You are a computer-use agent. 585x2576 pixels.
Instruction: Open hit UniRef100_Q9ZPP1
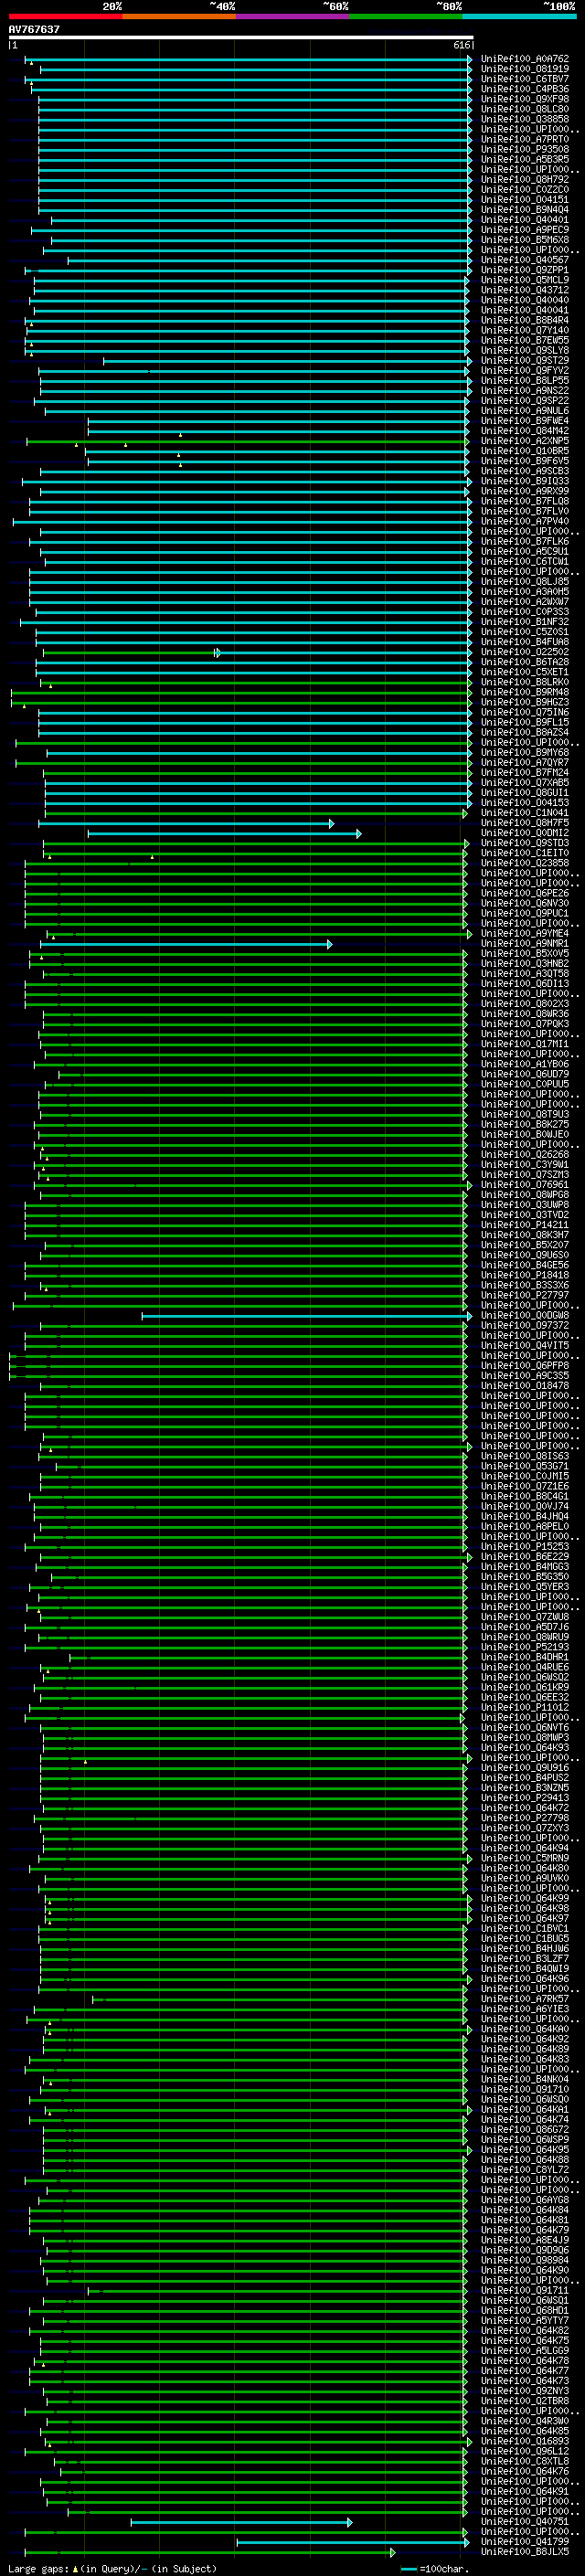525,270
